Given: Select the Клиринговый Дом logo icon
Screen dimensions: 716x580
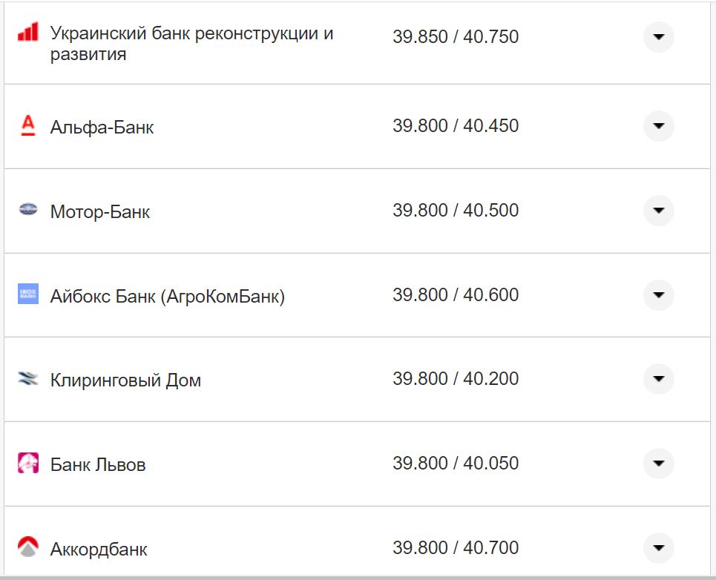Looking at the screenshot, I should [x=28, y=379].
